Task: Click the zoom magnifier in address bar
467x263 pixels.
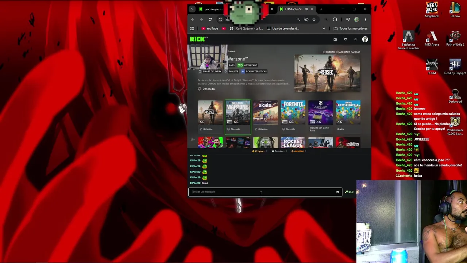Action: tap(298, 19)
